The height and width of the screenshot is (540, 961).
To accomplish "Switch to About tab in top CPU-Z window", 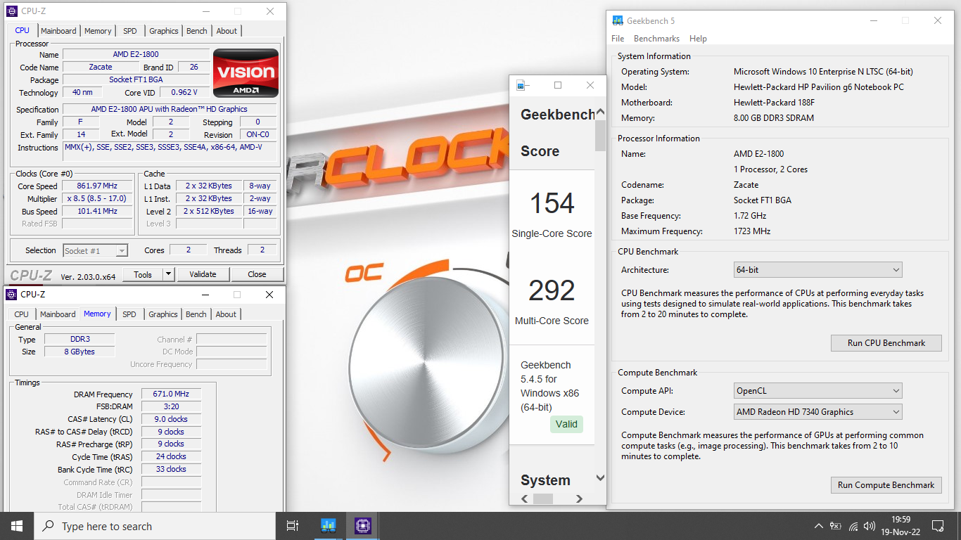I will (x=227, y=31).
